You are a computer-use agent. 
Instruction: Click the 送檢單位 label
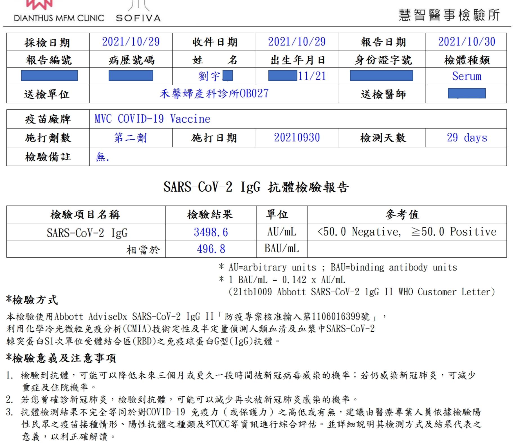[47, 94]
